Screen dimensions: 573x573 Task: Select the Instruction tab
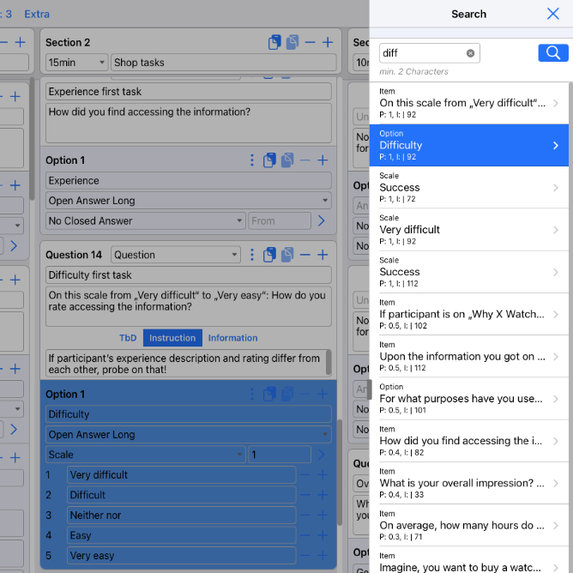click(x=172, y=338)
